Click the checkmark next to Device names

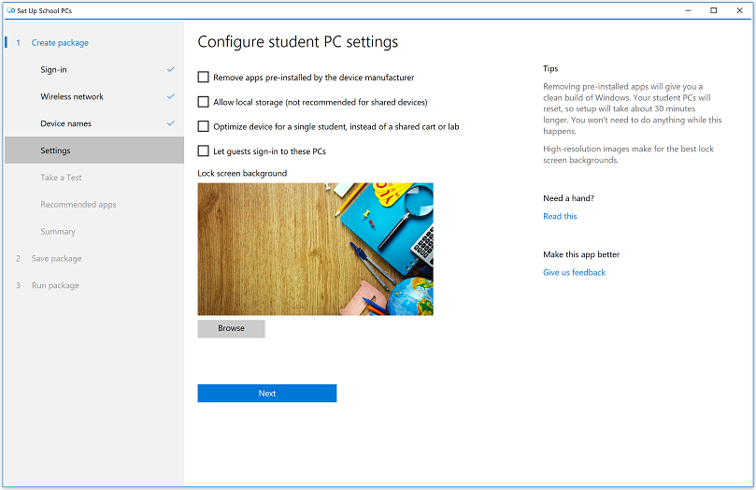click(170, 123)
